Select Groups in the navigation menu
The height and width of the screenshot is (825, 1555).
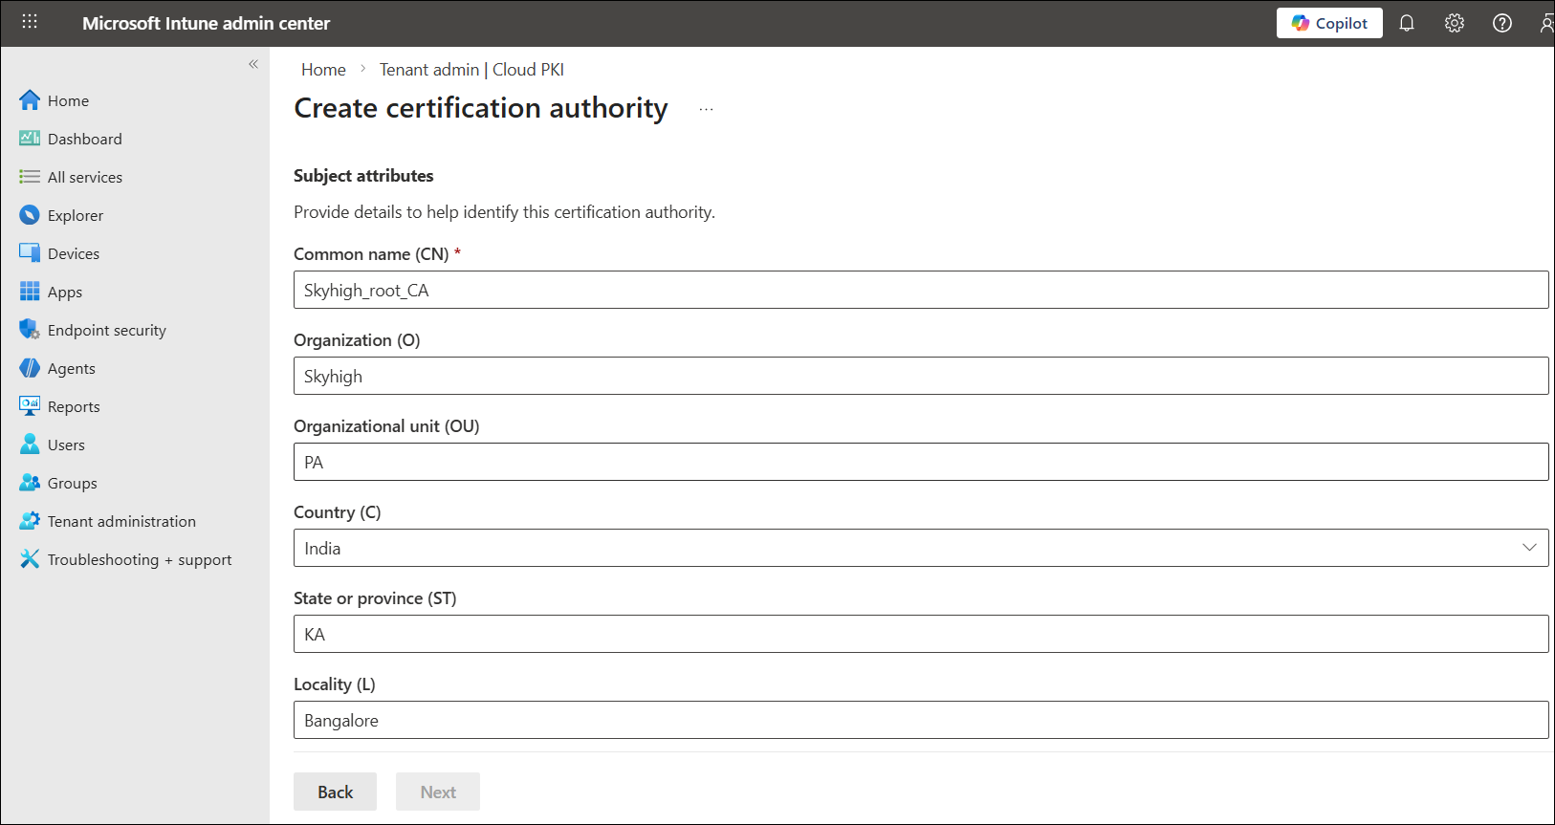coord(73,483)
